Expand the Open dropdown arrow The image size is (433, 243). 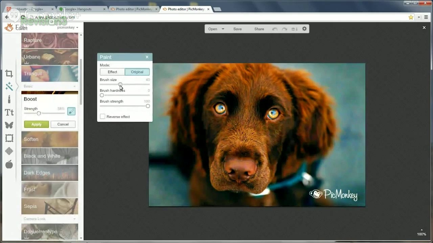tap(223, 29)
